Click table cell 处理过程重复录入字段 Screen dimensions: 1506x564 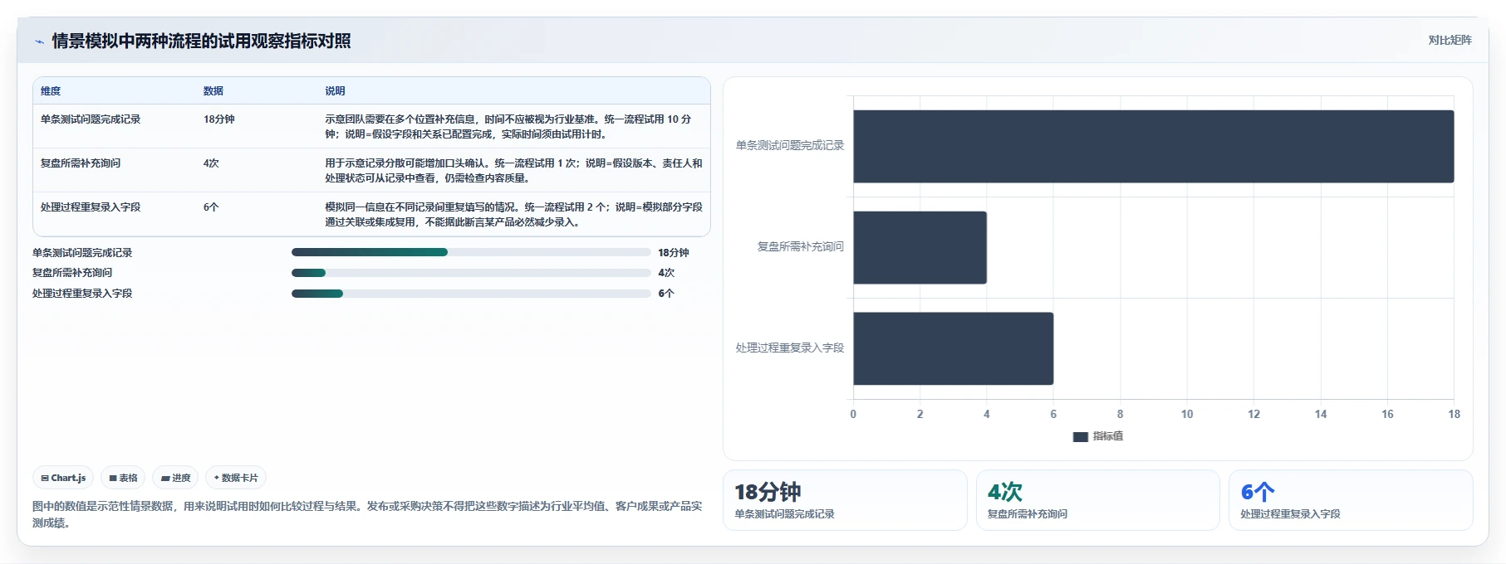(91, 207)
